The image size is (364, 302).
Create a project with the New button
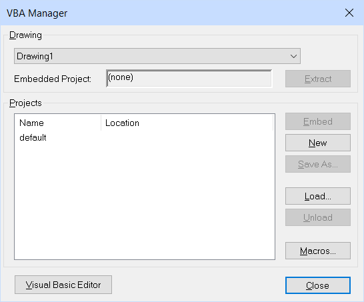tap(318, 143)
